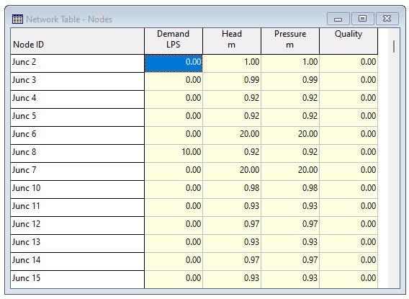This screenshot has height=299, width=409.
Task: Click the Pressure column header
Action: pos(290,41)
